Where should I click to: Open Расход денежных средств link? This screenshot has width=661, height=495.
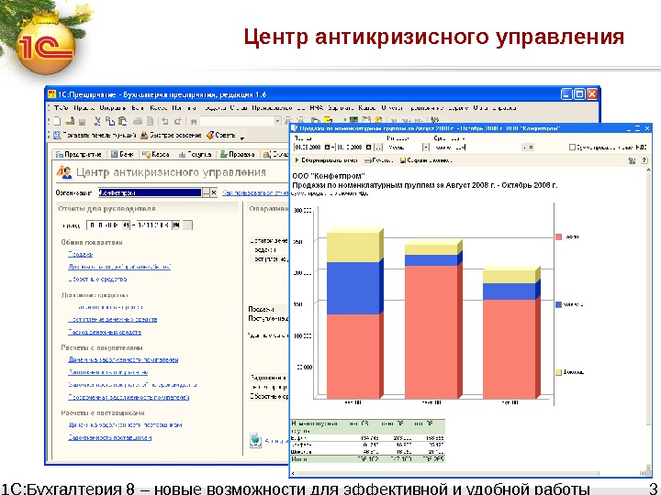click(105, 332)
